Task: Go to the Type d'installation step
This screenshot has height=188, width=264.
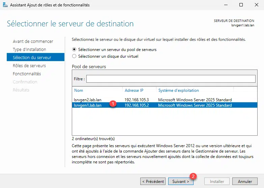Action: (x=29, y=49)
